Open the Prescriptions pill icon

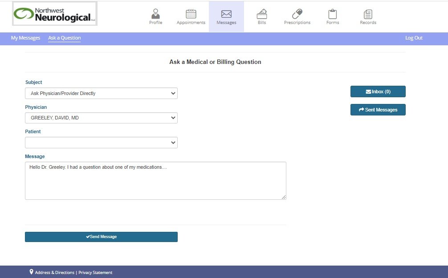pyautogui.click(x=297, y=14)
